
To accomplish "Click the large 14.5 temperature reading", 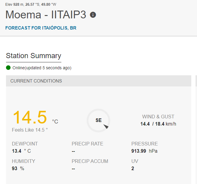I will tap(30, 117).
